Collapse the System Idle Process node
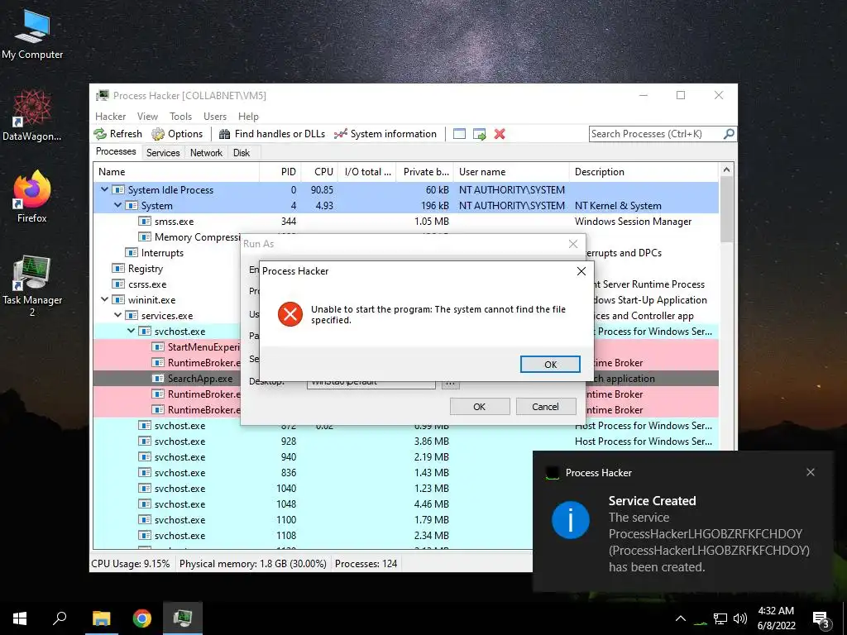The height and width of the screenshot is (635, 847). [105, 190]
